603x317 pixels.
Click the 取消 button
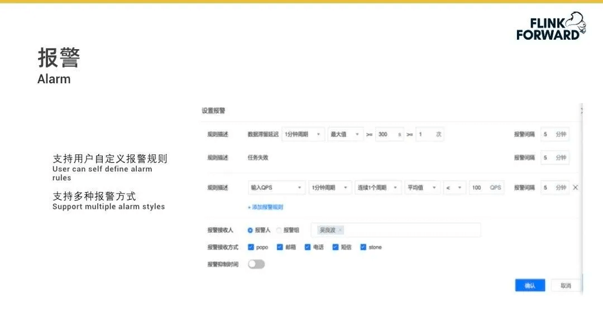click(566, 285)
